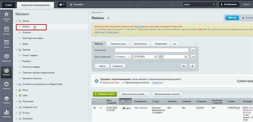Select the Приоритетные filter tab
This screenshot has height=122, width=253.
118,44
